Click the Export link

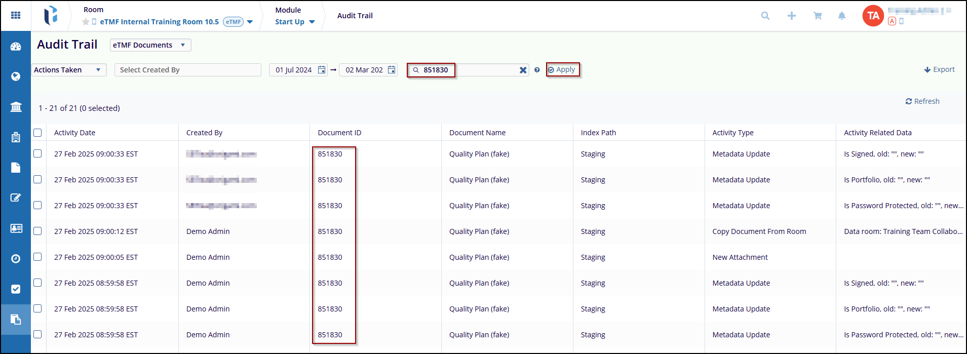(939, 69)
